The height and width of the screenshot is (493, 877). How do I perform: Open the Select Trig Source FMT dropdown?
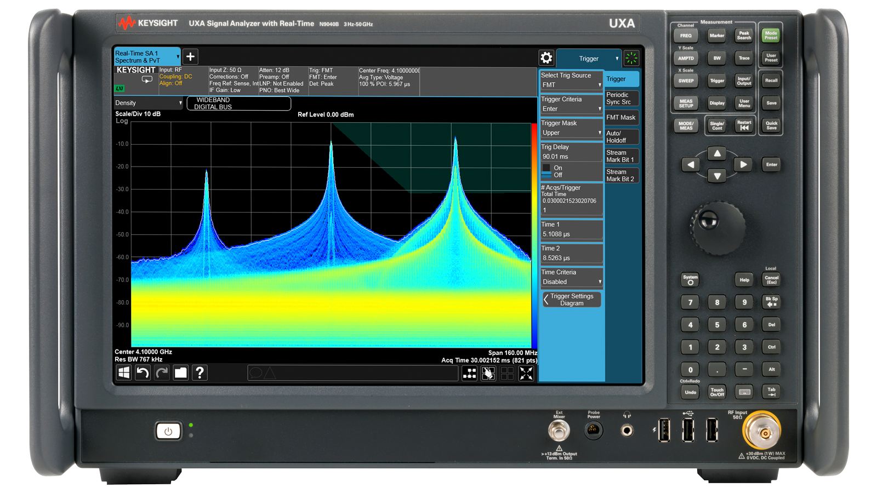tap(571, 85)
